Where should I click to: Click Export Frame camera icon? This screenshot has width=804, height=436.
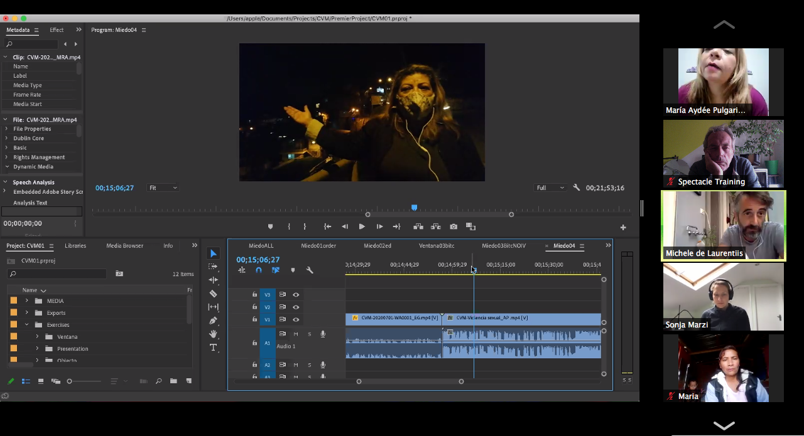click(x=454, y=226)
